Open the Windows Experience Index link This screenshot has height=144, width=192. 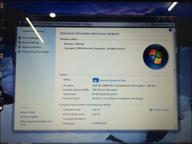tap(112, 80)
